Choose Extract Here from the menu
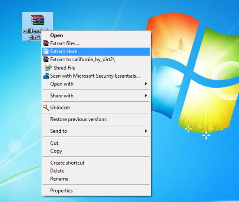Image resolution: width=239 pixels, height=202 pixels. 96,52
